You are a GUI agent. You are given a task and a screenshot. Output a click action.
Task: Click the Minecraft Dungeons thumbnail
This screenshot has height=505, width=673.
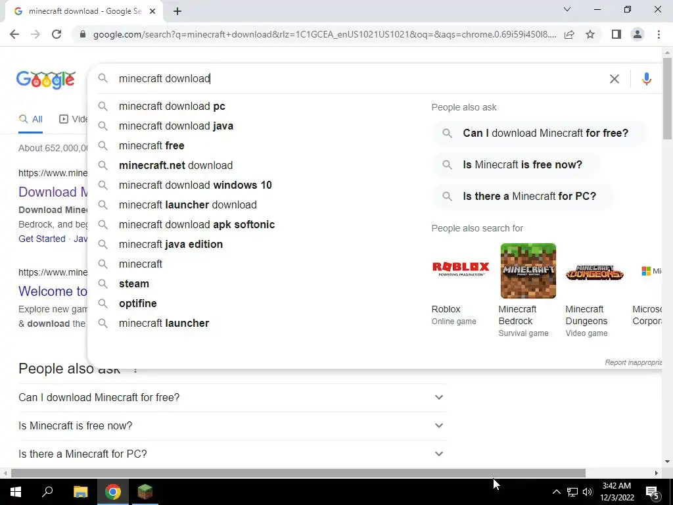[594, 272]
